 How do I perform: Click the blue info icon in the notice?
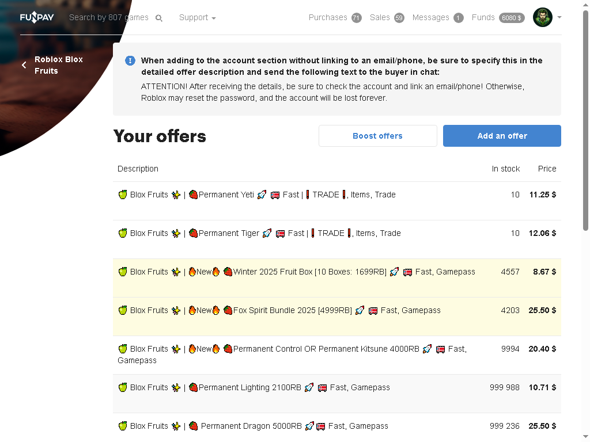[130, 60]
